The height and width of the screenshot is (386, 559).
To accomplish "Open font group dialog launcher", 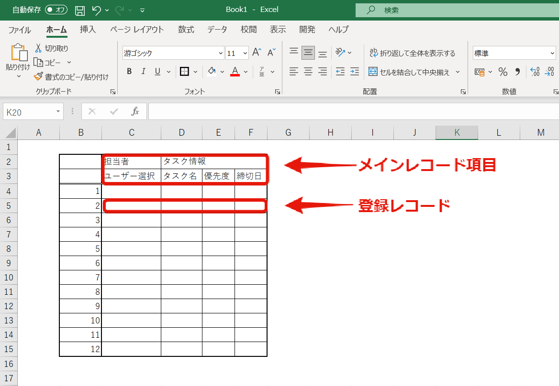I will 278,92.
